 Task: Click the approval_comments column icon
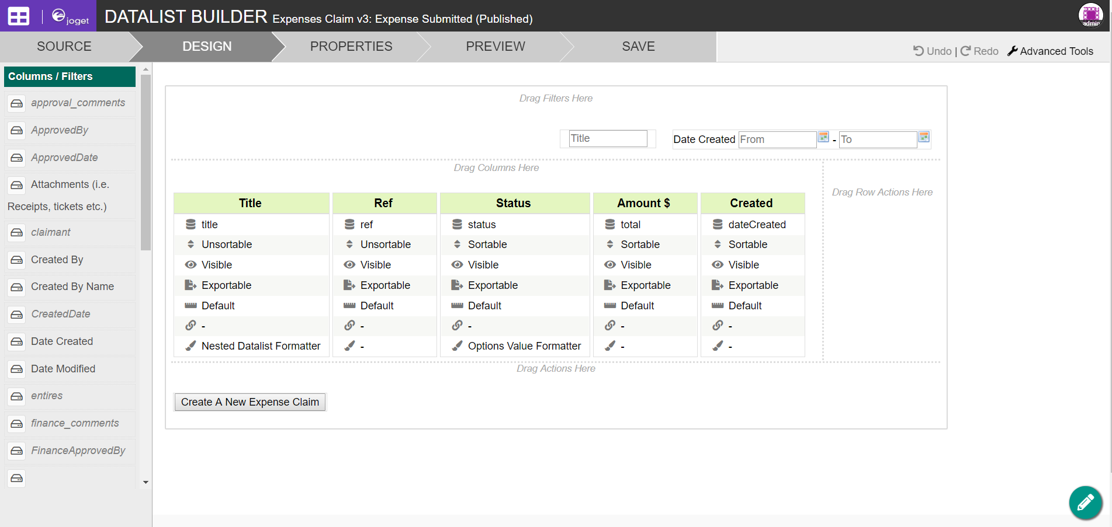[x=17, y=103]
